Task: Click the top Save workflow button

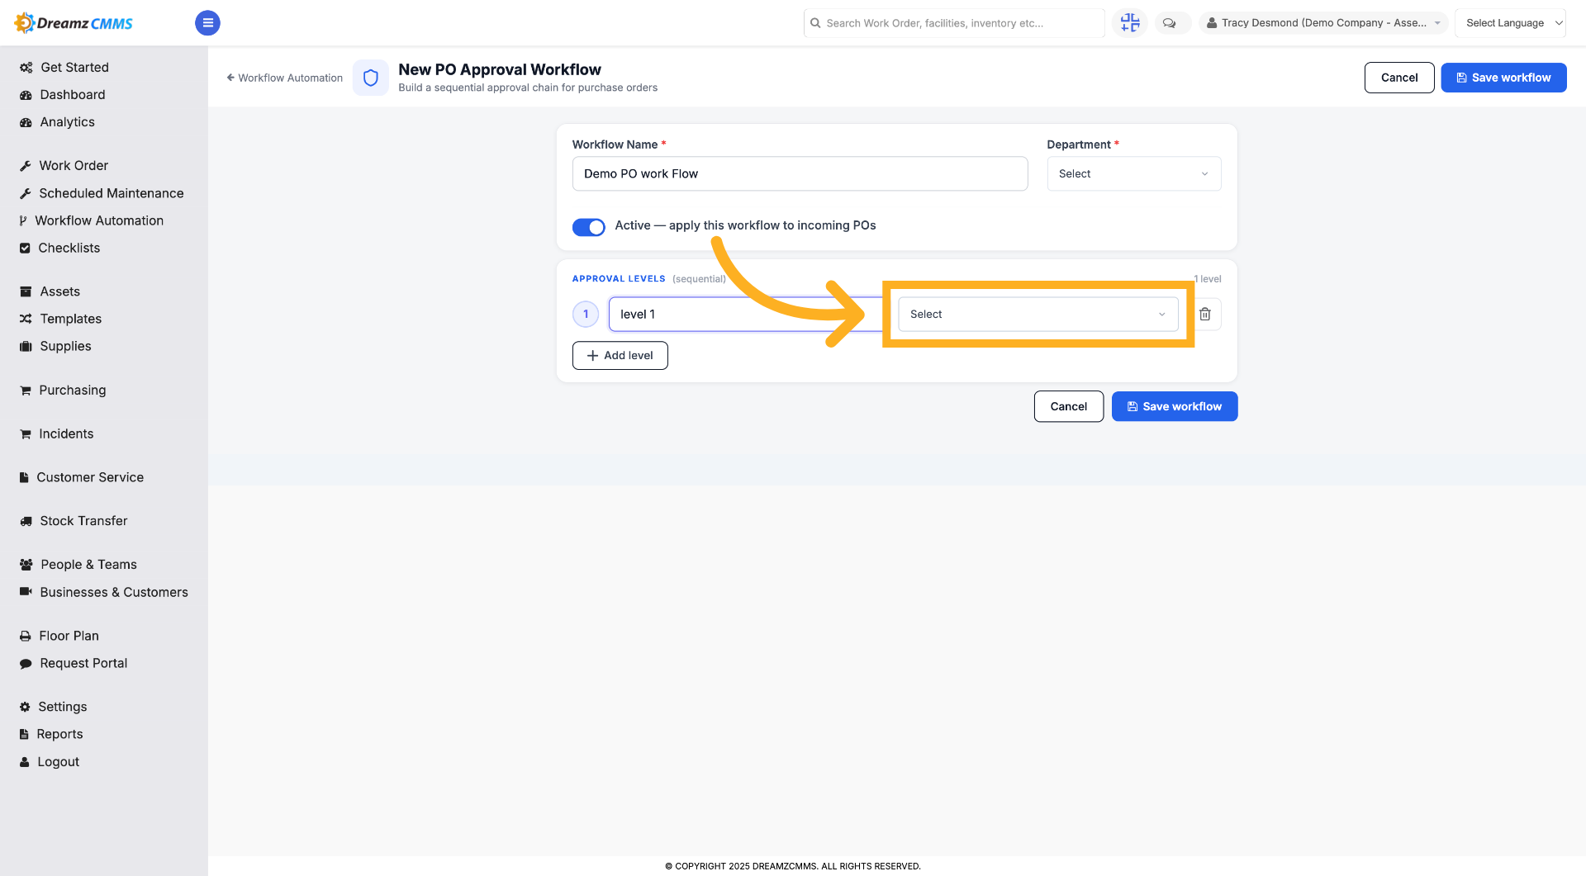Action: pos(1503,78)
